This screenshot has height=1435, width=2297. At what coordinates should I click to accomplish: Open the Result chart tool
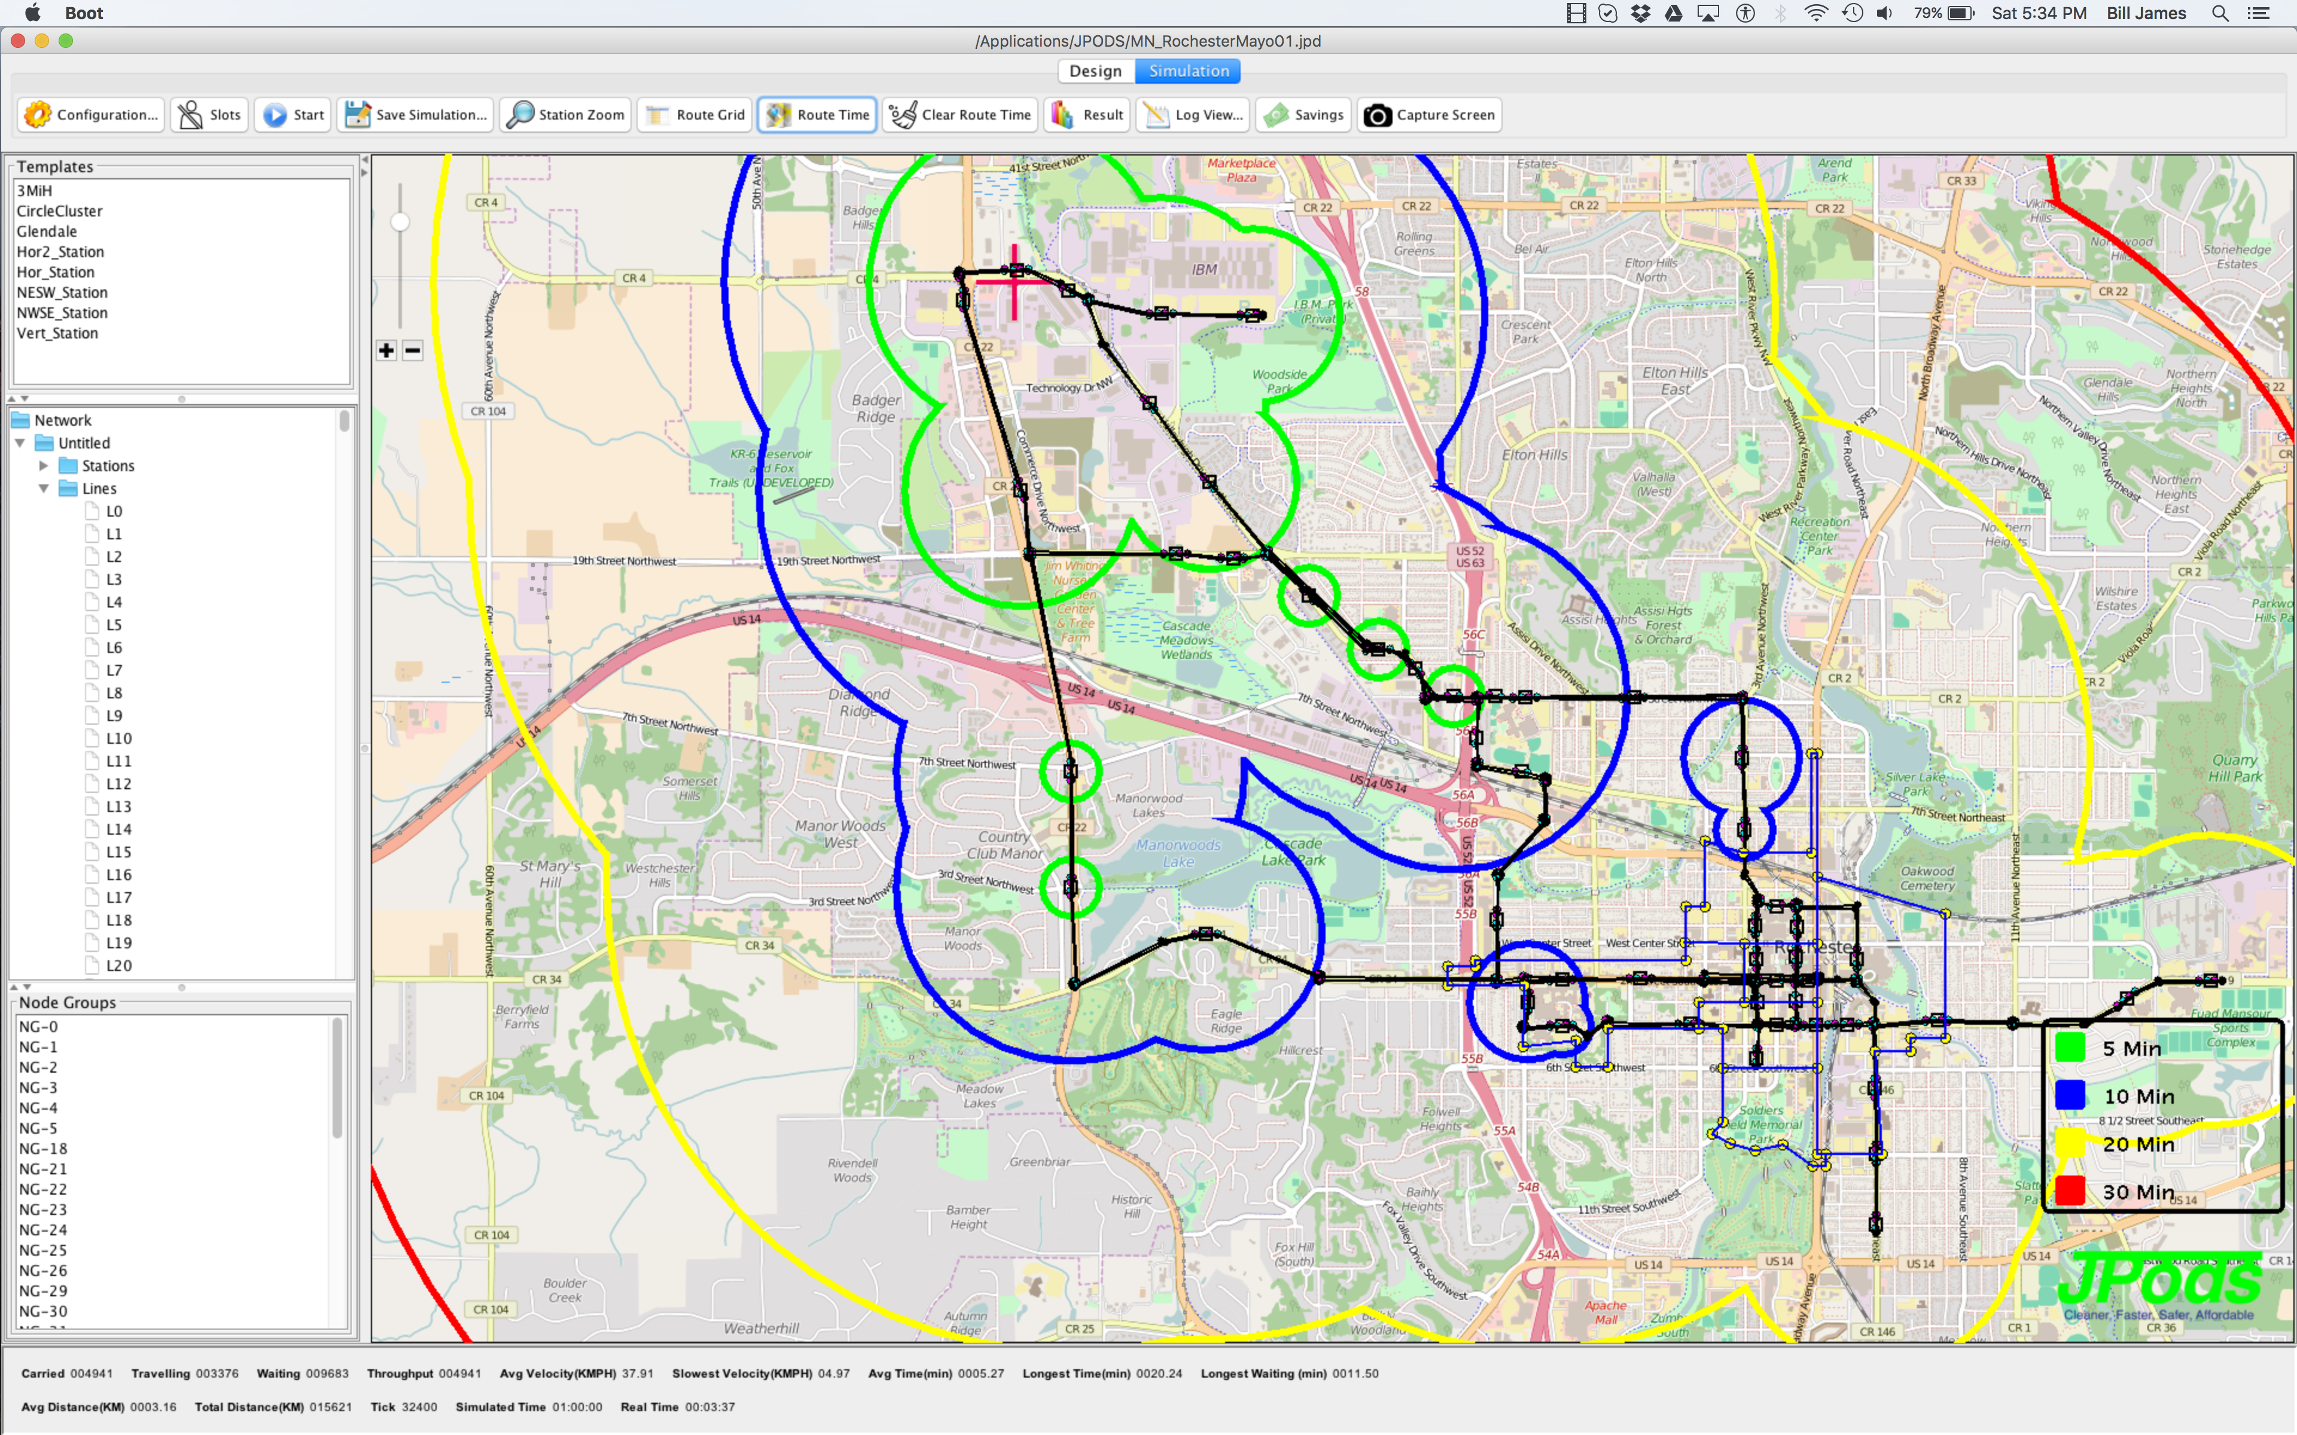(1062, 115)
